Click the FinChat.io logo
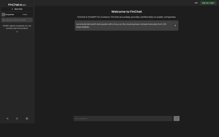The image size is (219, 137). (x=17, y=5)
